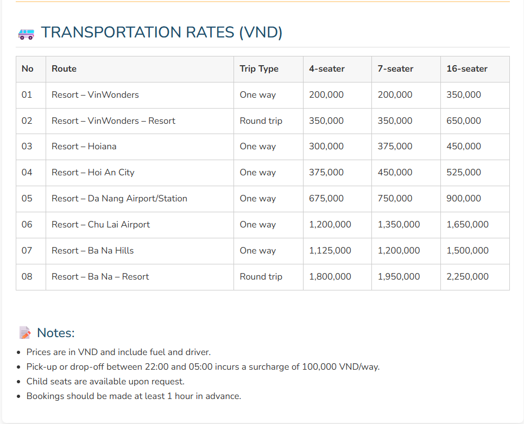Select the Resort – Hoi An City route
The width and height of the screenshot is (524, 424).
click(x=93, y=173)
